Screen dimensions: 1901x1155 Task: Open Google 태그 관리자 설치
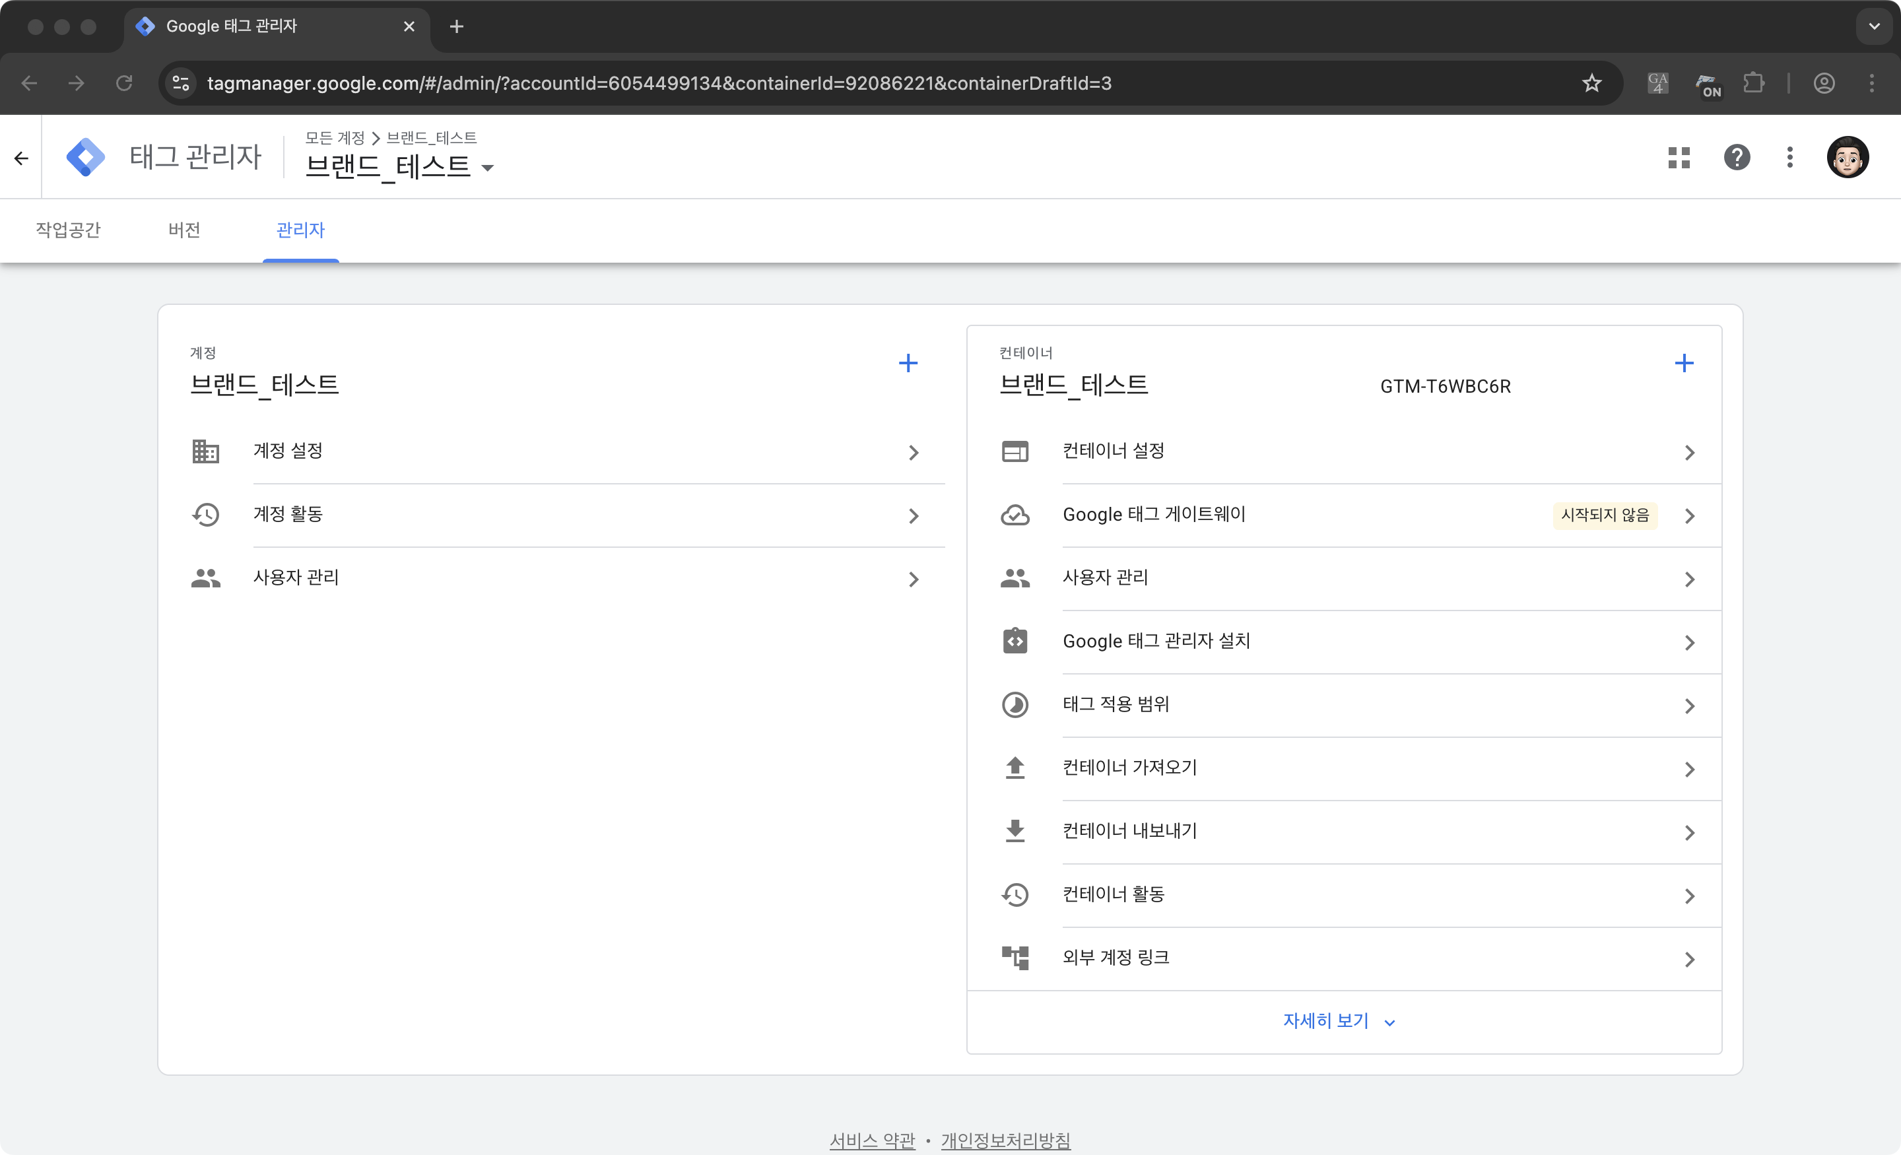(1344, 641)
